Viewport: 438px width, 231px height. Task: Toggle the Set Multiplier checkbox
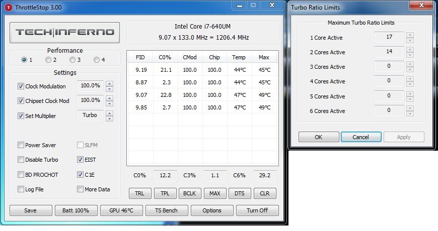(x=21, y=115)
